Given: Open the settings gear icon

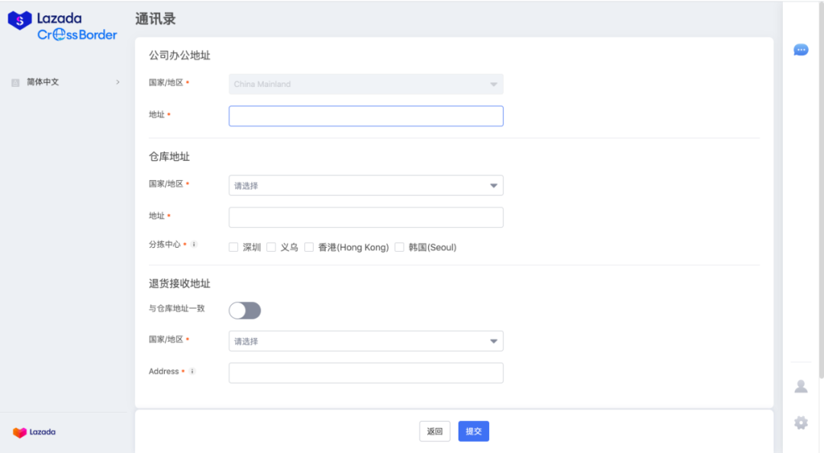Looking at the screenshot, I should 800,422.
